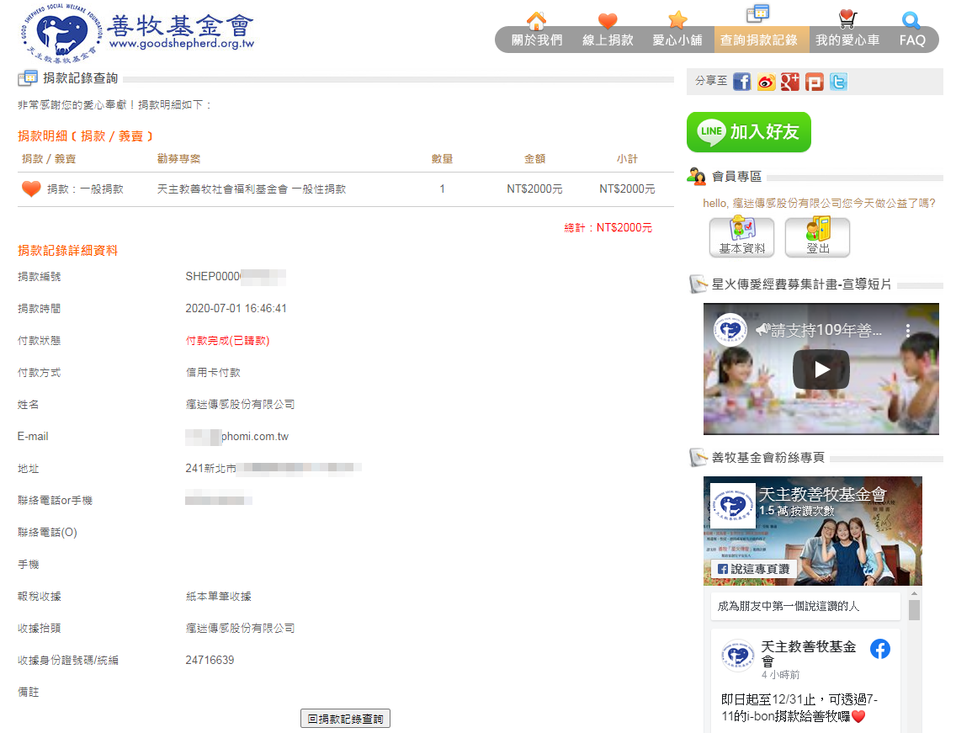Click 天主教善牧社會福利基金會 一般性捐款 project name
The width and height of the screenshot is (956, 733).
pyautogui.click(x=251, y=189)
